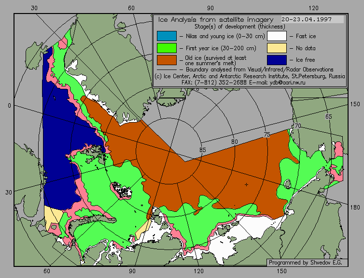The height and width of the screenshot is (278, 364).
Task: Click the 'Programmed by Shvedov E.G.' box
Action: click(x=307, y=263)
